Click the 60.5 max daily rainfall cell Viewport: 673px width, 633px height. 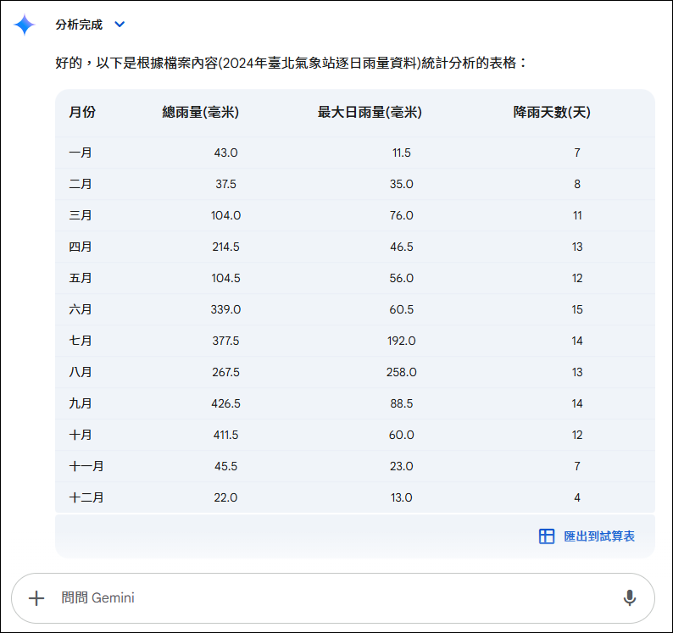[x=401, y=309]
